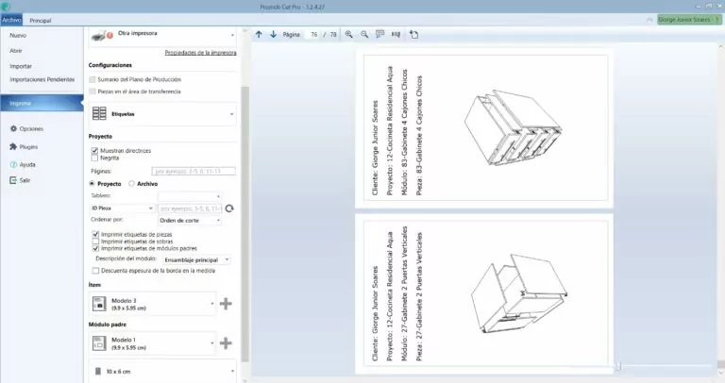
Task: Click the Ayuda question mark icon
Action: pyautogui.click(x=13, y=164)
